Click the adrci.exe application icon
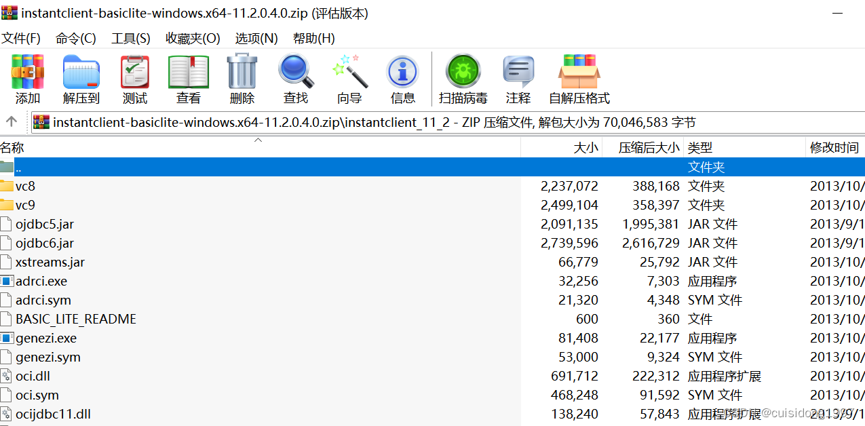 (7, 281)
